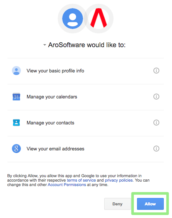Open the privacy policies link
Viewport: 172px width, 218px height.
click(119, 180)
